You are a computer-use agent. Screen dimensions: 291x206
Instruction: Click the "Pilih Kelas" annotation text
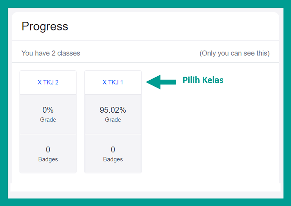pyautogui.click(x=203, y=80)
